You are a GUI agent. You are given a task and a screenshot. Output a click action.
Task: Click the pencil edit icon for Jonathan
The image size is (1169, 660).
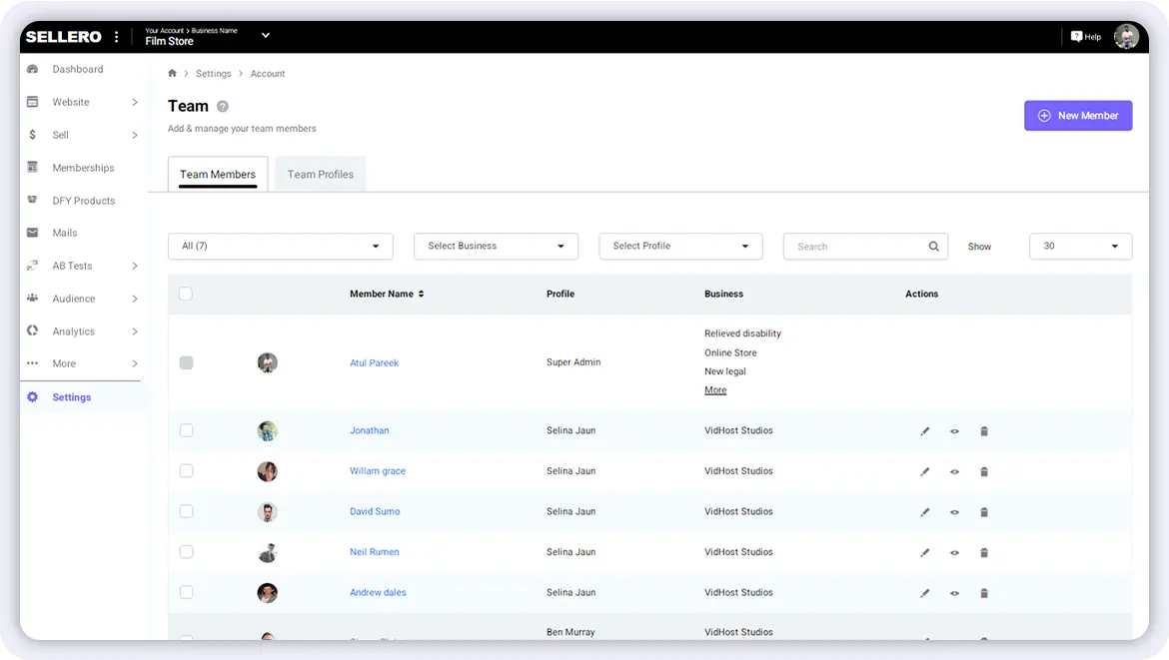(924, 431)
